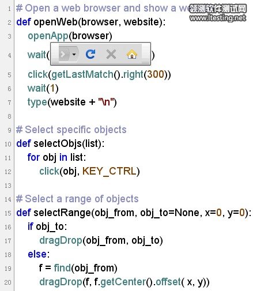
Task: Click the number 300 in right()
Action: coord(156,74)
